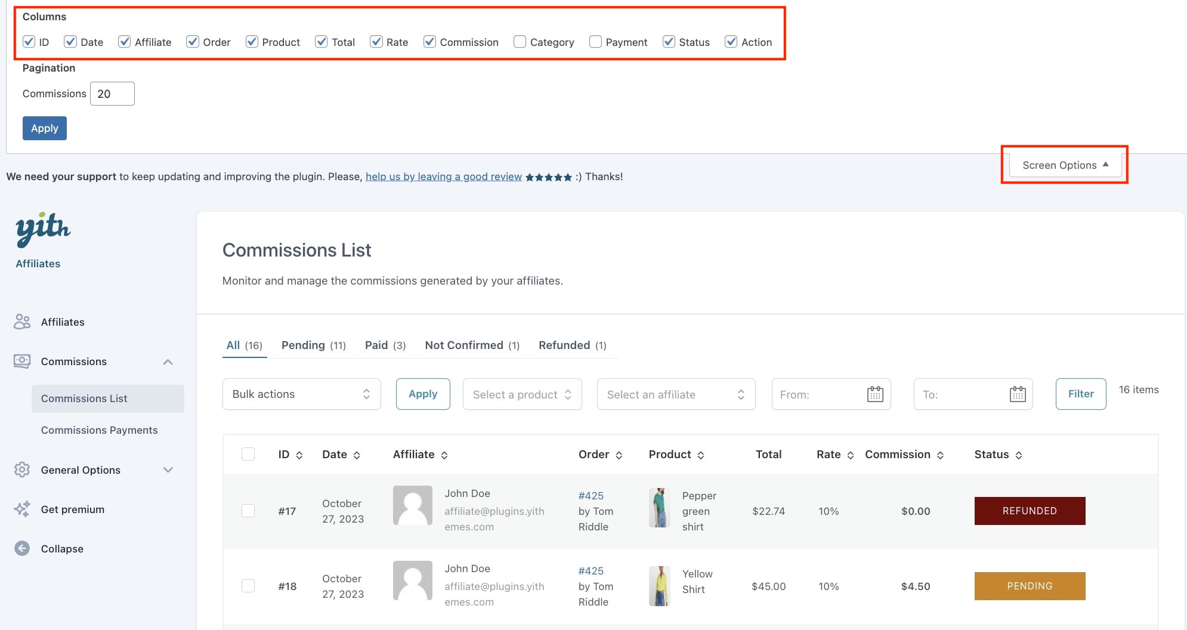The height and width of the screenshot is (630, 1187).
Task: Open the From date calendar icon
Action: tap(874, 394)
